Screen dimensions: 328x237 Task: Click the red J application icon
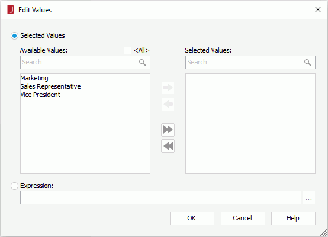11,9
